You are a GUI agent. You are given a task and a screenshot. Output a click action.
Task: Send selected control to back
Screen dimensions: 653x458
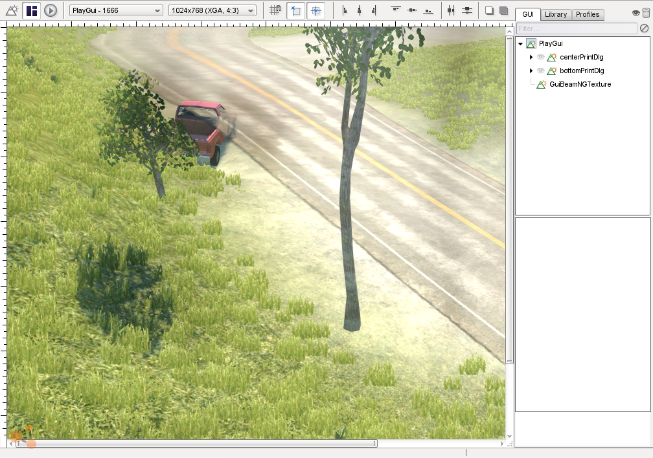(x=489, y=10)
